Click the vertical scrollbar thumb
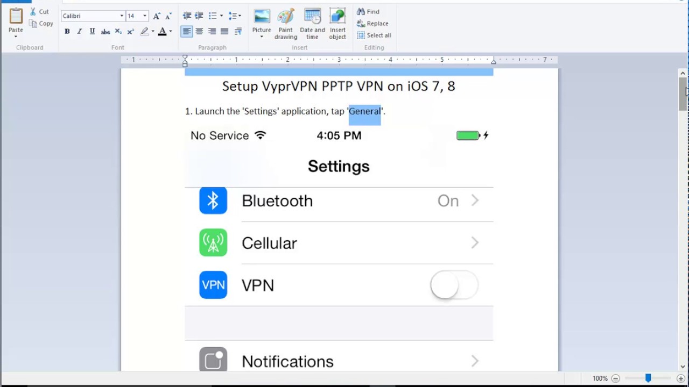The width and height of the screenshot is (689, 387). point(683,94)
